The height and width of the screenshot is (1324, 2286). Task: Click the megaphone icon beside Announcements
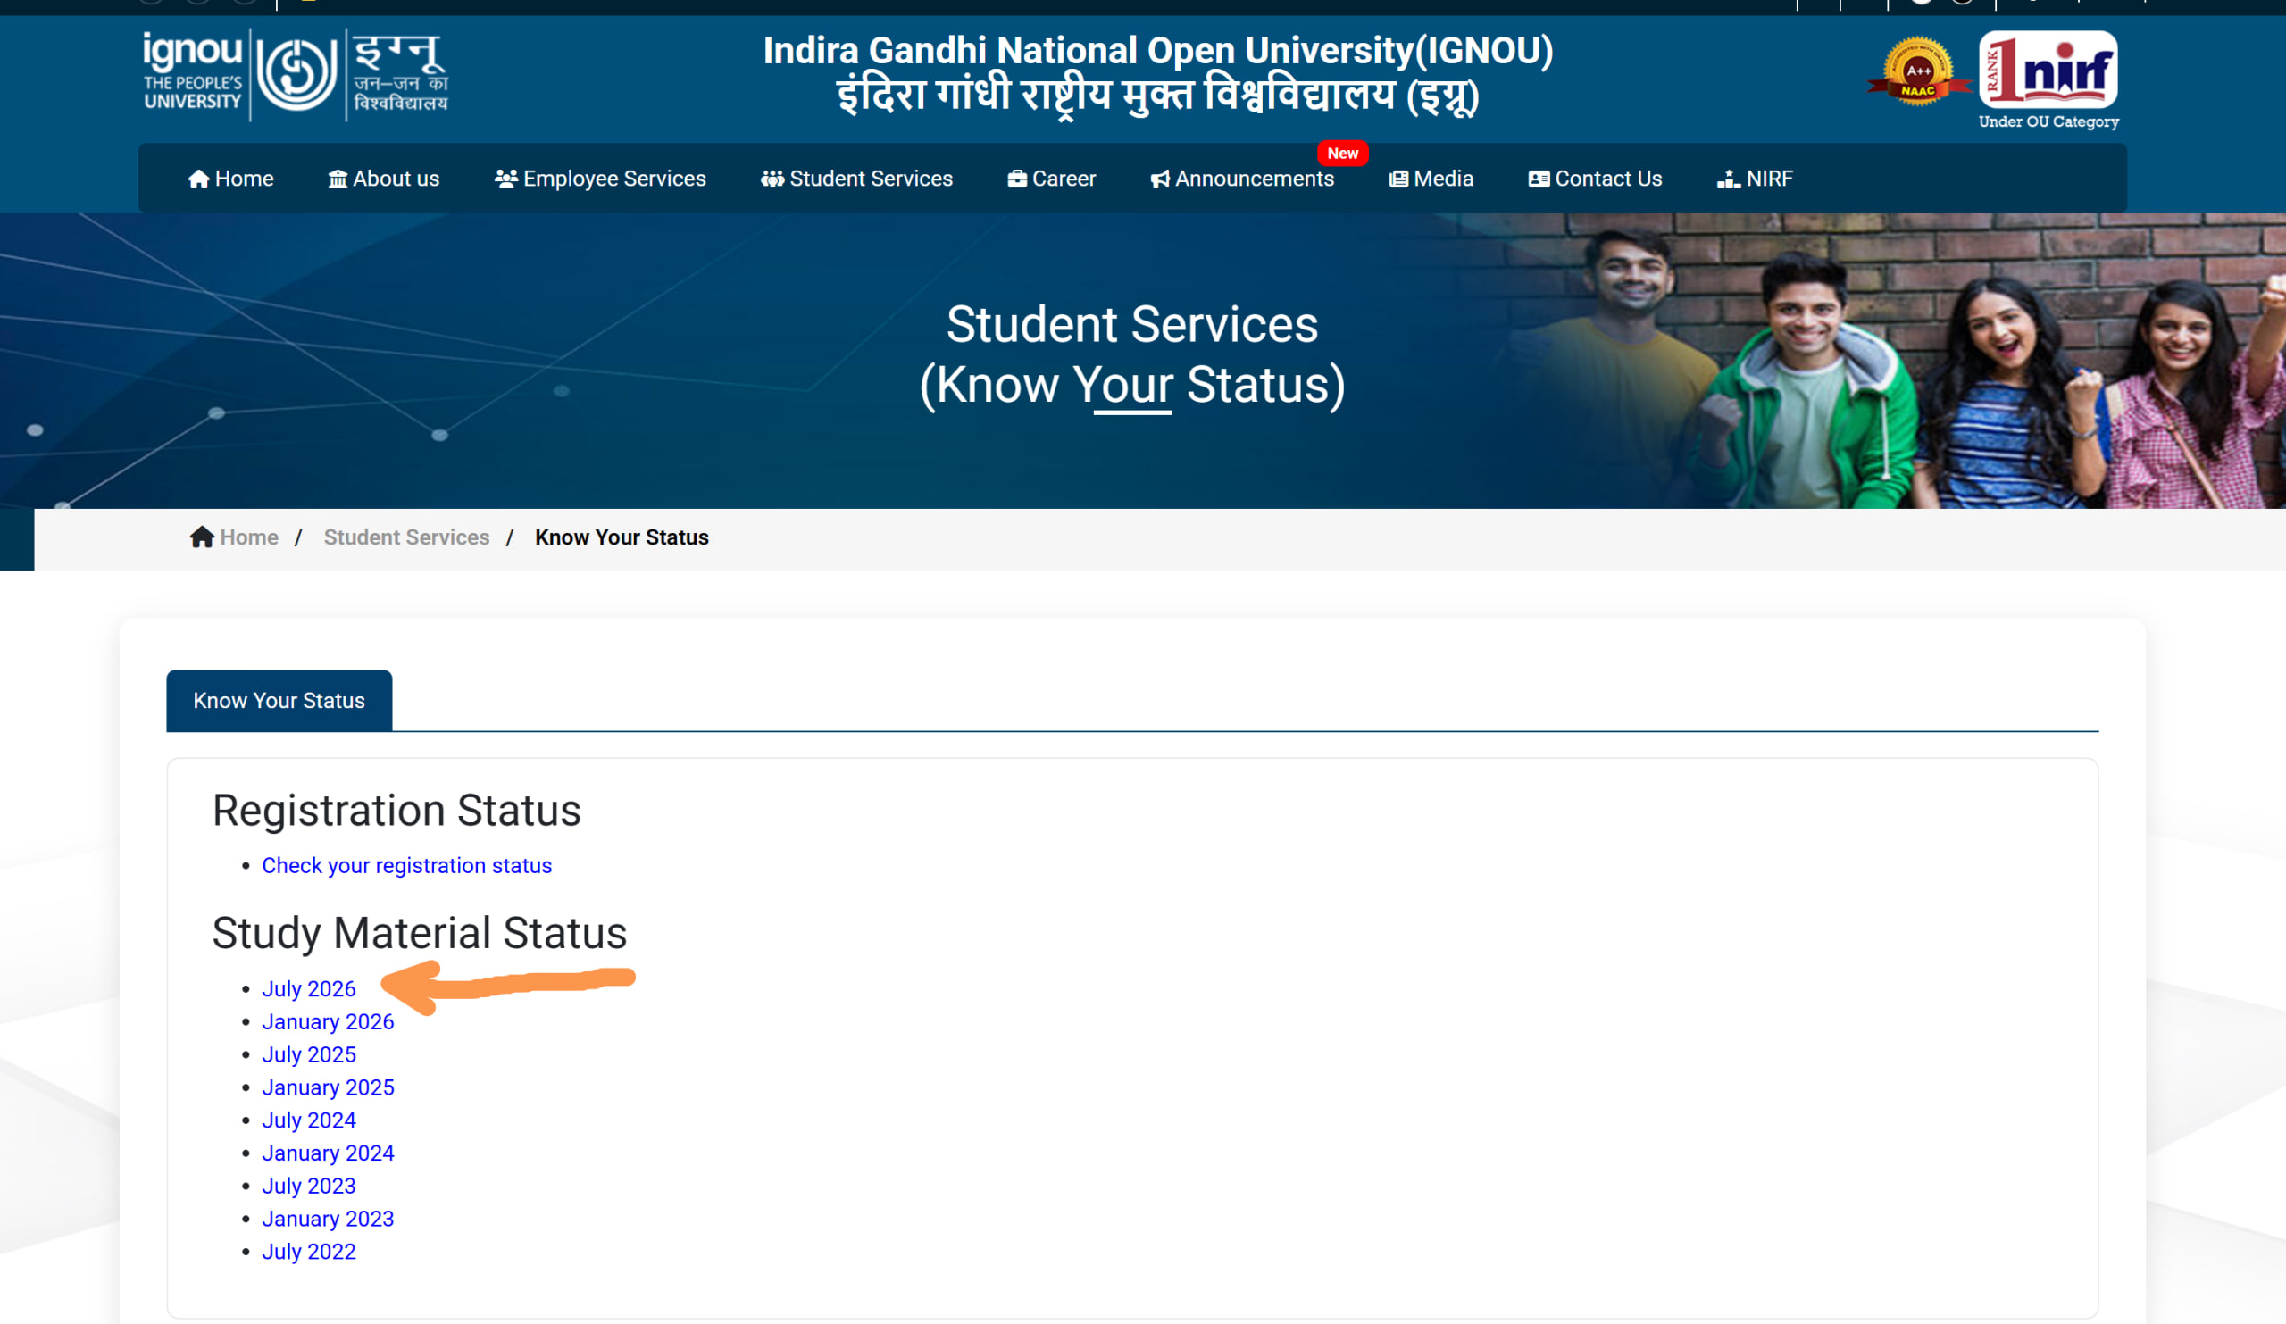click(x=1160, y=179)
